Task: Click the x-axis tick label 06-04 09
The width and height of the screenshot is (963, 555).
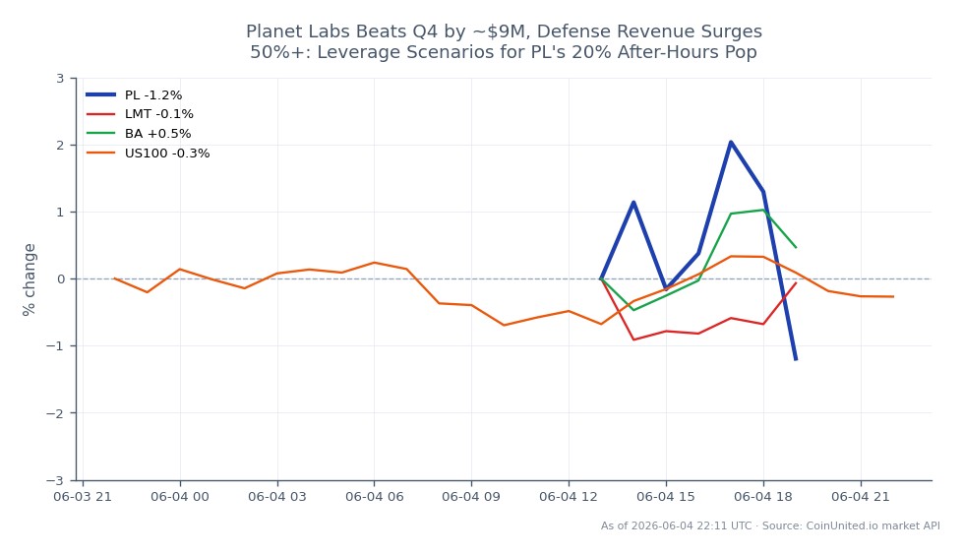Action: (x=471, y=497)
